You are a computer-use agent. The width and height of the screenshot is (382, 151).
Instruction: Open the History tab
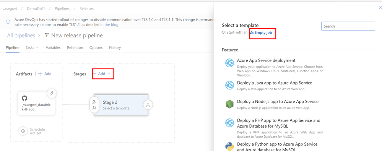point(115,47)
